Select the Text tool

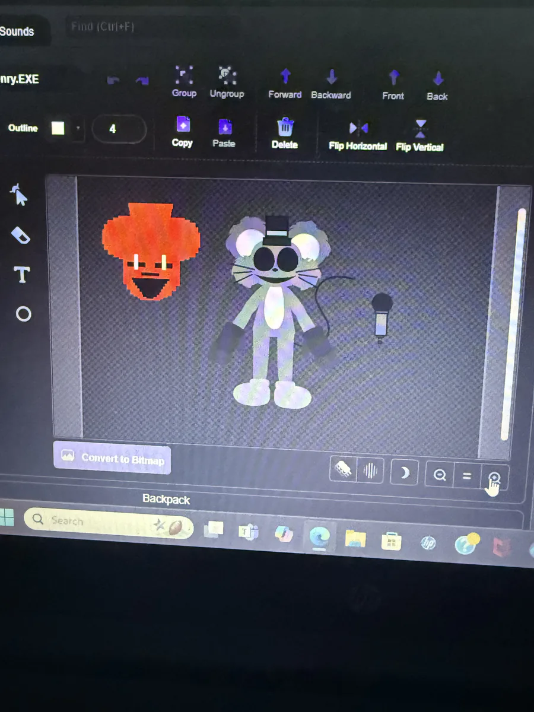click(22, 275)
